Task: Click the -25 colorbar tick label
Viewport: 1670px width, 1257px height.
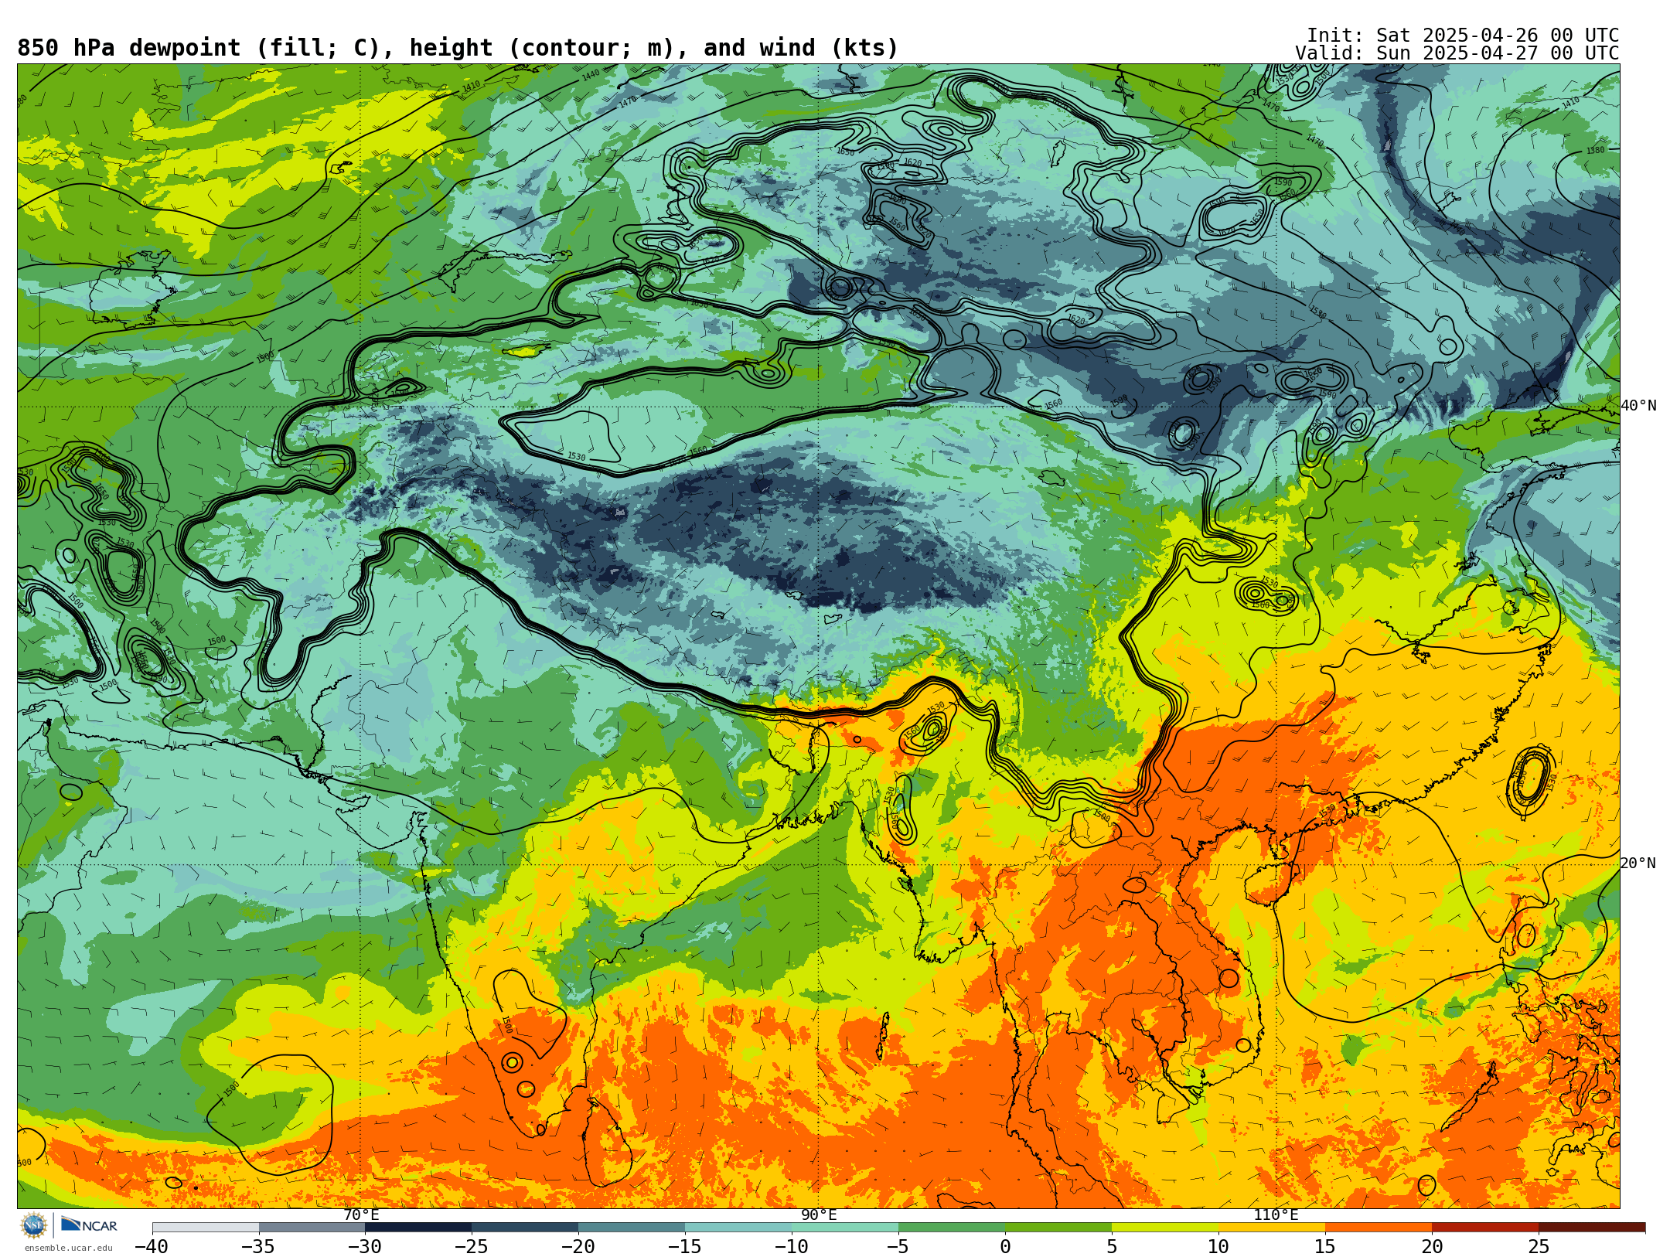Action: (472, 1247)
